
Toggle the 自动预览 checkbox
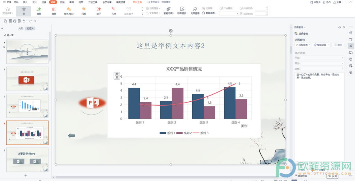coord(297,176)
